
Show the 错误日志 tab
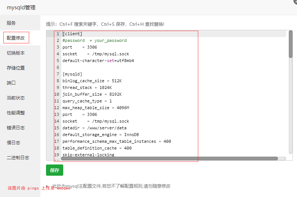click(16, 127)
